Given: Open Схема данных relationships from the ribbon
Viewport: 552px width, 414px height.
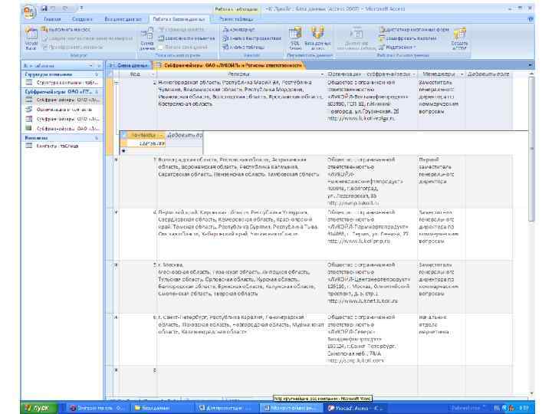Looking at the screenshot, I should (147, 38).
